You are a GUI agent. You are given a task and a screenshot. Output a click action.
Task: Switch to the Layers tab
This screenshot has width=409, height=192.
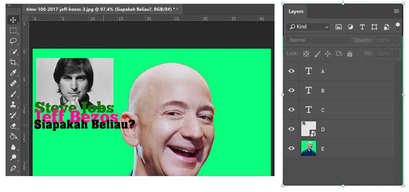296,11
